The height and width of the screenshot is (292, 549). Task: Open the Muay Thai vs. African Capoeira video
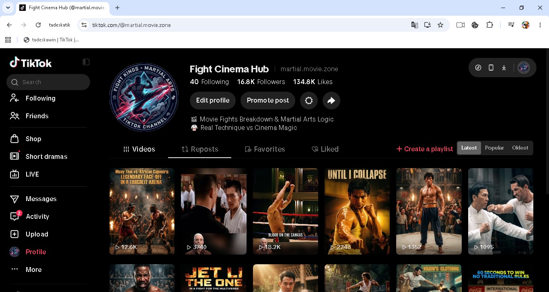point(142,211)
